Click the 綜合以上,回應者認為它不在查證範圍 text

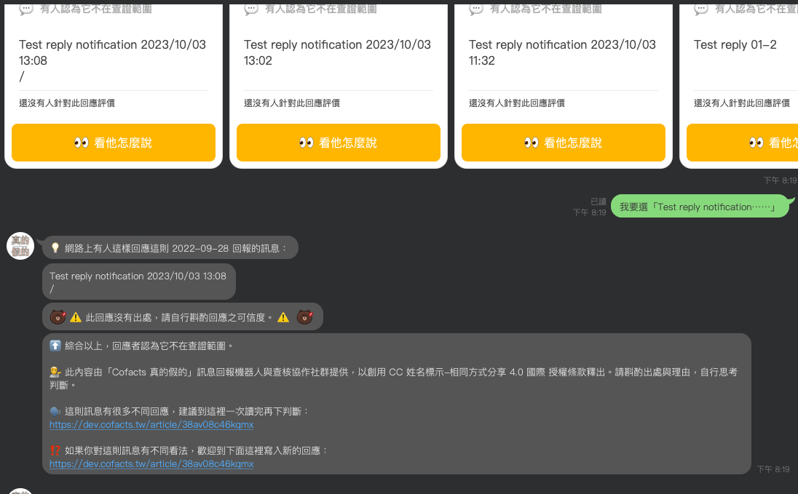click(x=149, y=346)
